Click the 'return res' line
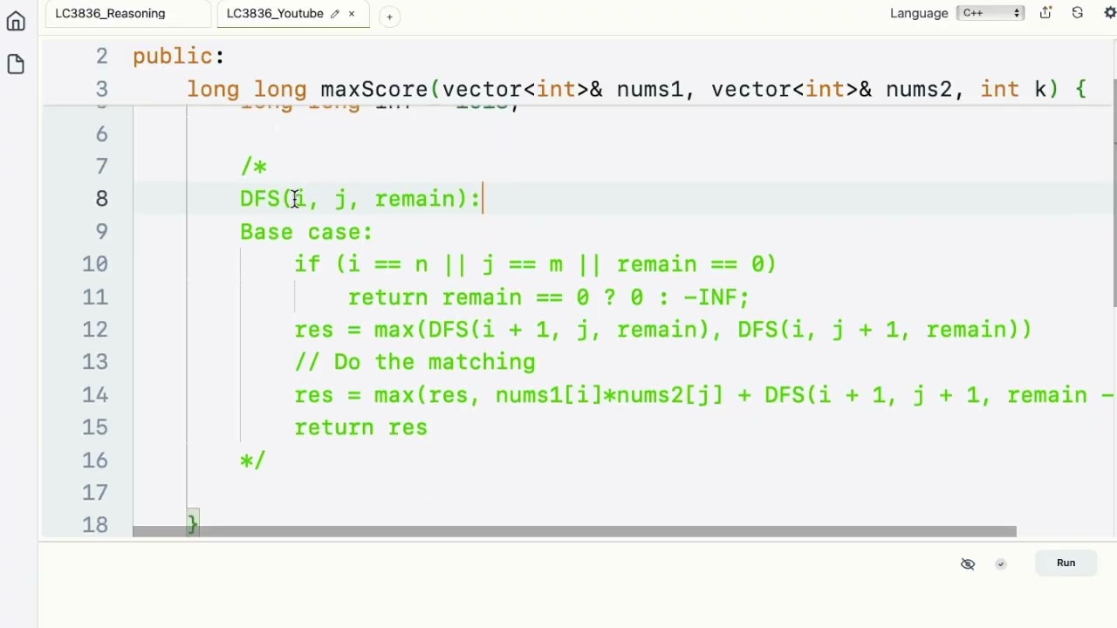 click(x=361, y=427)
